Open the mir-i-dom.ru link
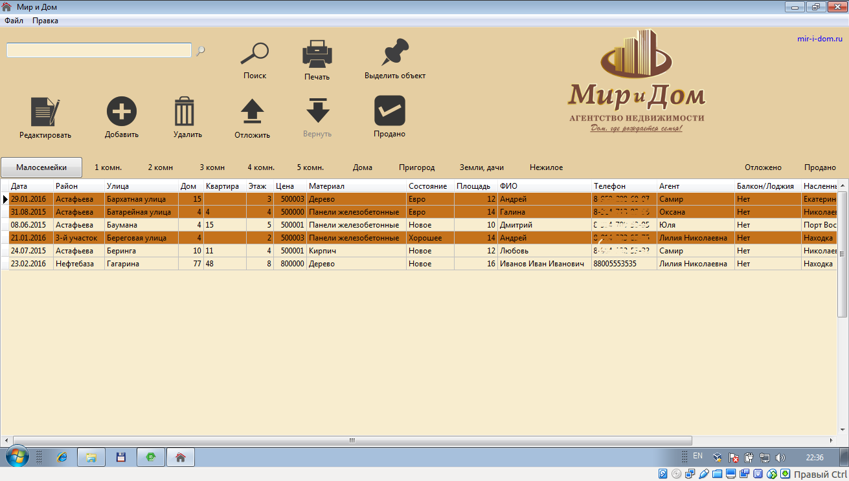The width and height of the screenshot is (849, 481). point(820,39)
